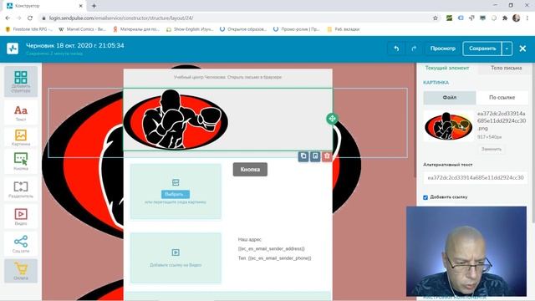This screenshot has width=535, height=301.
Task: Bookmark this page with star icon
Action: (x=436, y=18)
